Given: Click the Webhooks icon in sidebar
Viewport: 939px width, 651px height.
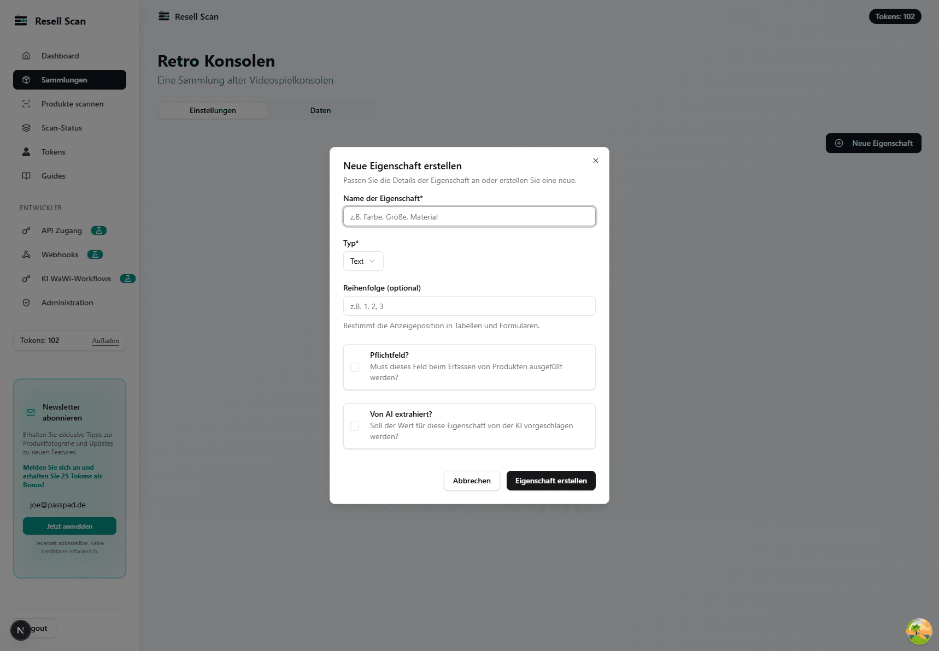Looking at the screenshot, I should 26,255.
